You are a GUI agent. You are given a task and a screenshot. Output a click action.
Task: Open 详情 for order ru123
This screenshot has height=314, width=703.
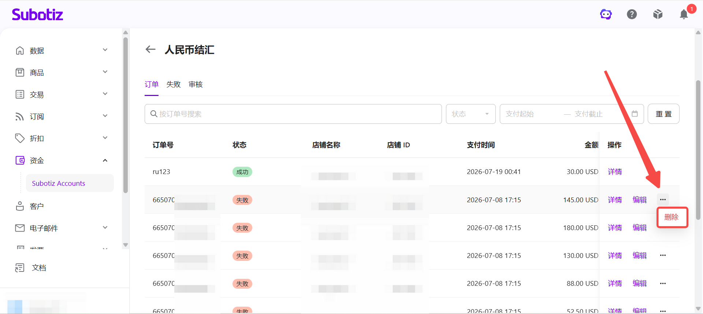click(615, 171)
